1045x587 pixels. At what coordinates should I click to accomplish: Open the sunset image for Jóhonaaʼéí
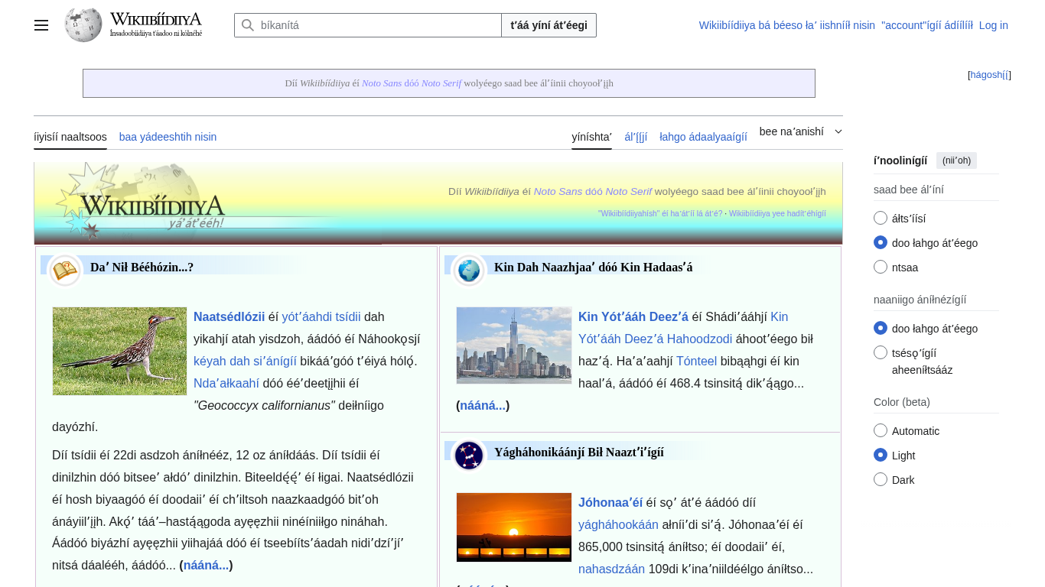point(514,527)
